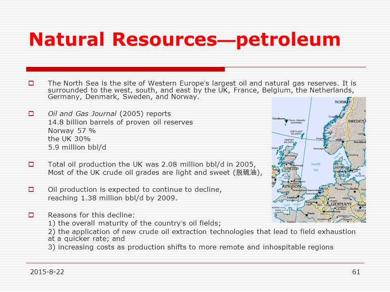
Task: Click the line 'Norway 57 %'
Action: [72, 131]
